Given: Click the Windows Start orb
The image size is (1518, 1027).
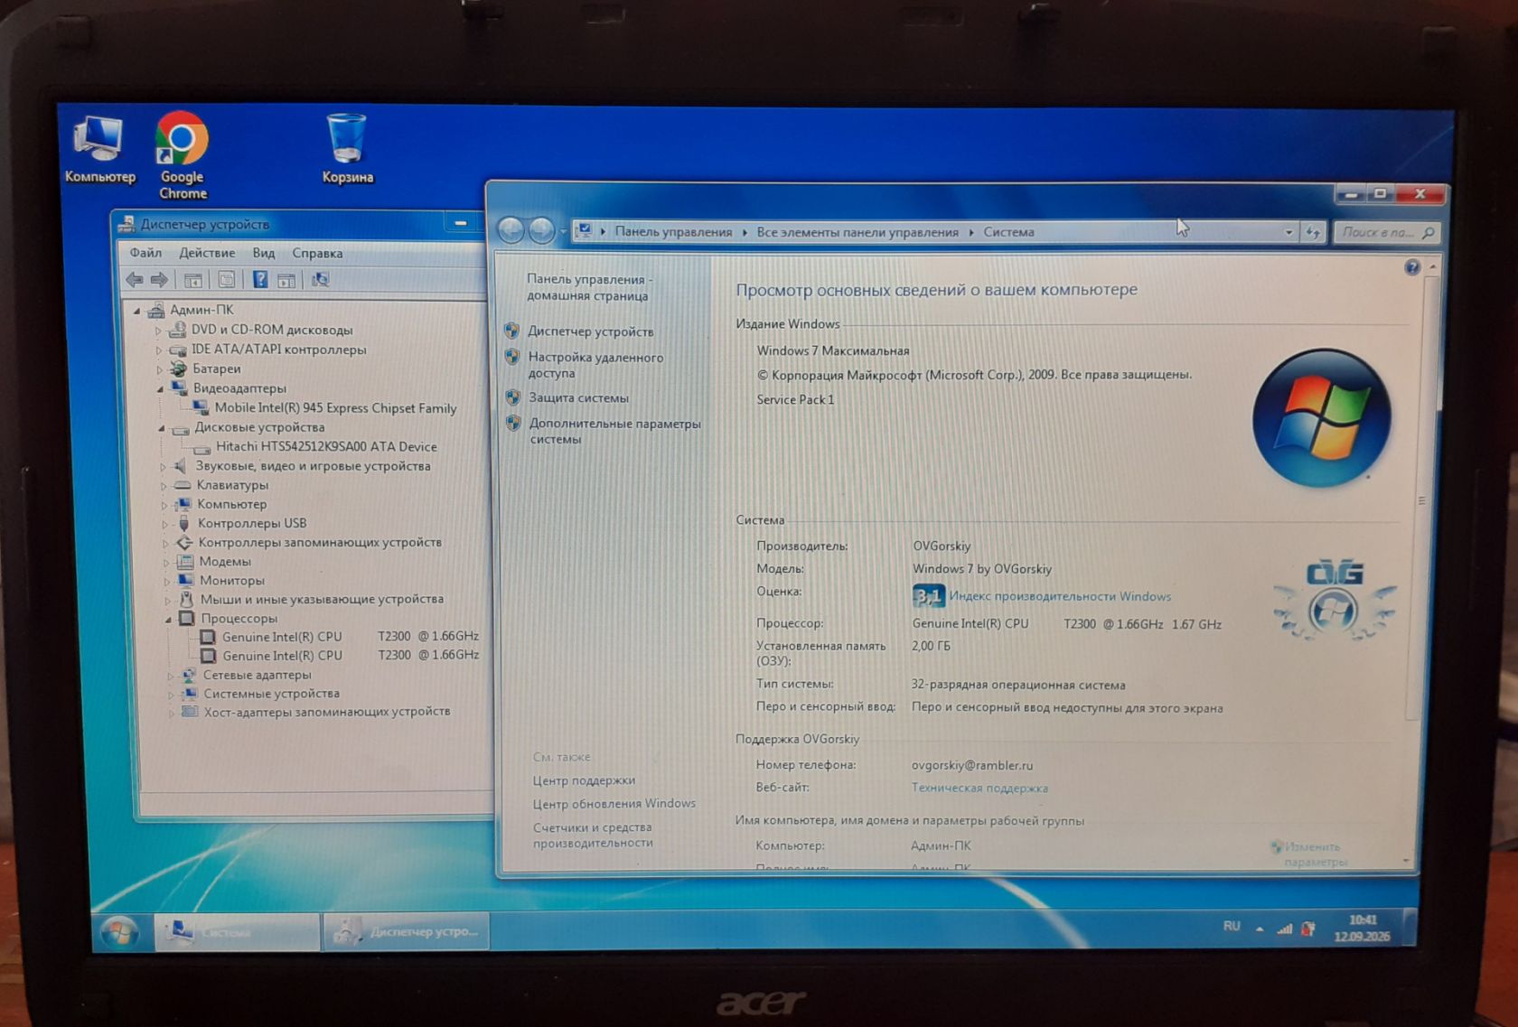Looking at the screenshot, I should tap(120, 931).
